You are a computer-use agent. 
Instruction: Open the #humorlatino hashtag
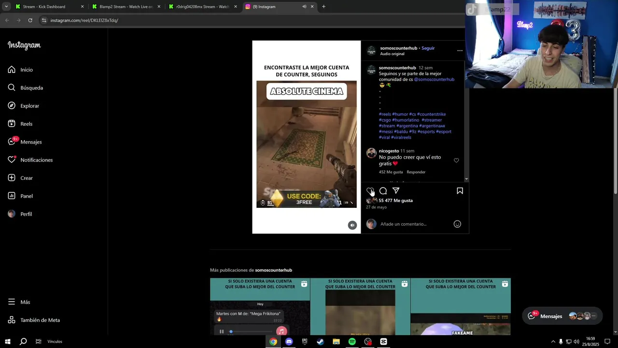[x=406, y=120]
